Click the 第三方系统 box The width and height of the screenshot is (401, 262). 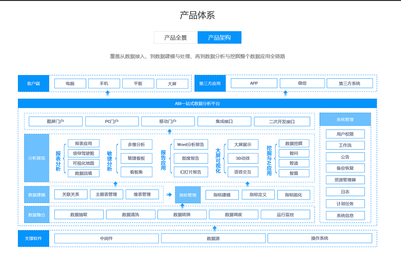click(350, 83)
